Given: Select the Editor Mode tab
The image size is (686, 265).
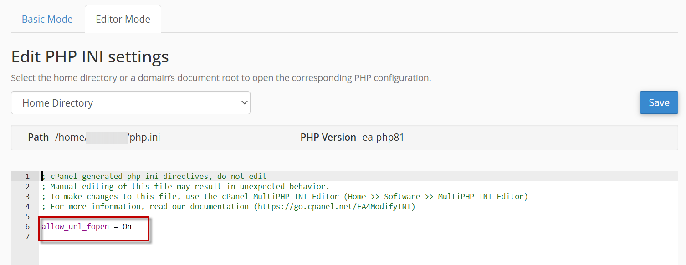Looking at the screenshot, I should pos(123,20).
